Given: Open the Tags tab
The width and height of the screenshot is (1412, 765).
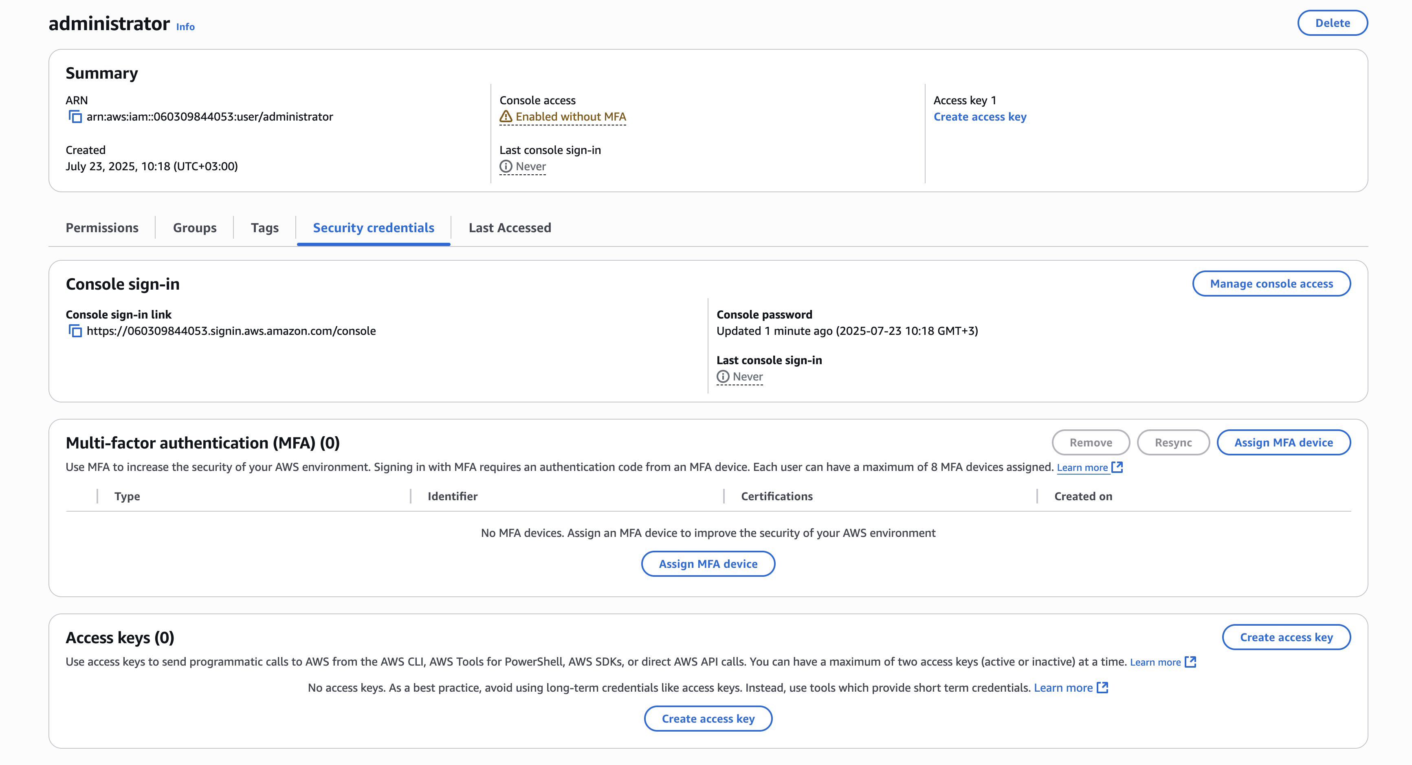Looking at the screenshot, I should click(x=265, y=227).
